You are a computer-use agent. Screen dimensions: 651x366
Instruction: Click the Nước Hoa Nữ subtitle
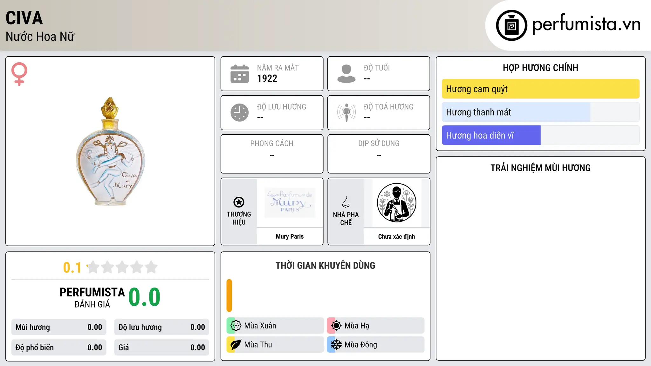(x=40, y=37)
